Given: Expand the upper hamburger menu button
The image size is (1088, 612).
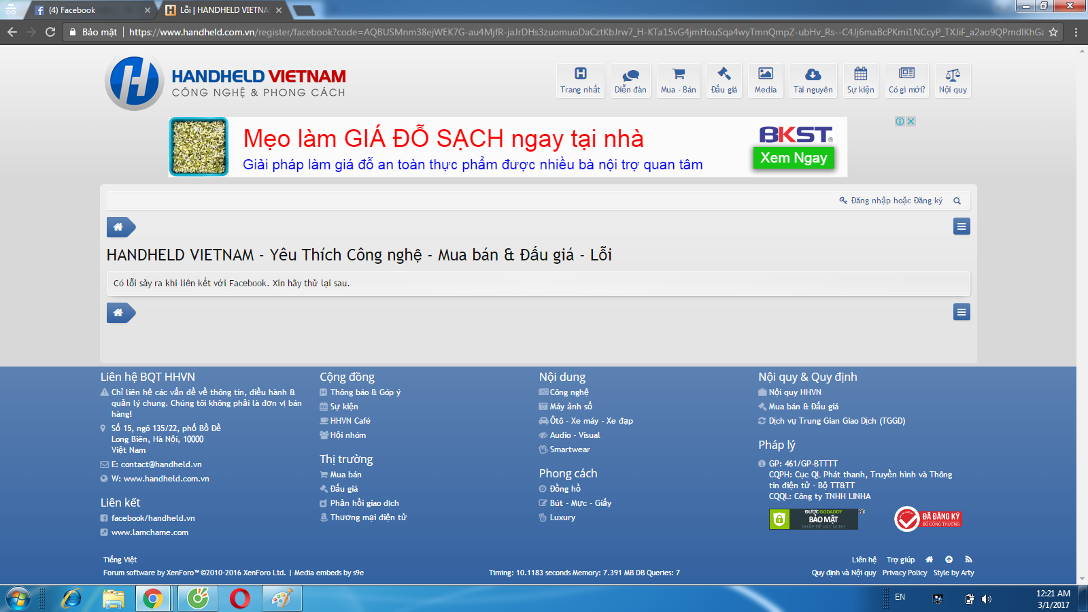Looking at the screenshot, I should click(x=962, y=227).
